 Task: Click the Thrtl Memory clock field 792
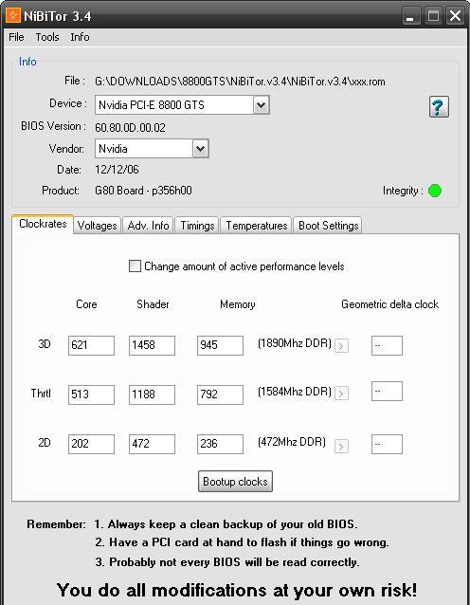coord(220,394)
